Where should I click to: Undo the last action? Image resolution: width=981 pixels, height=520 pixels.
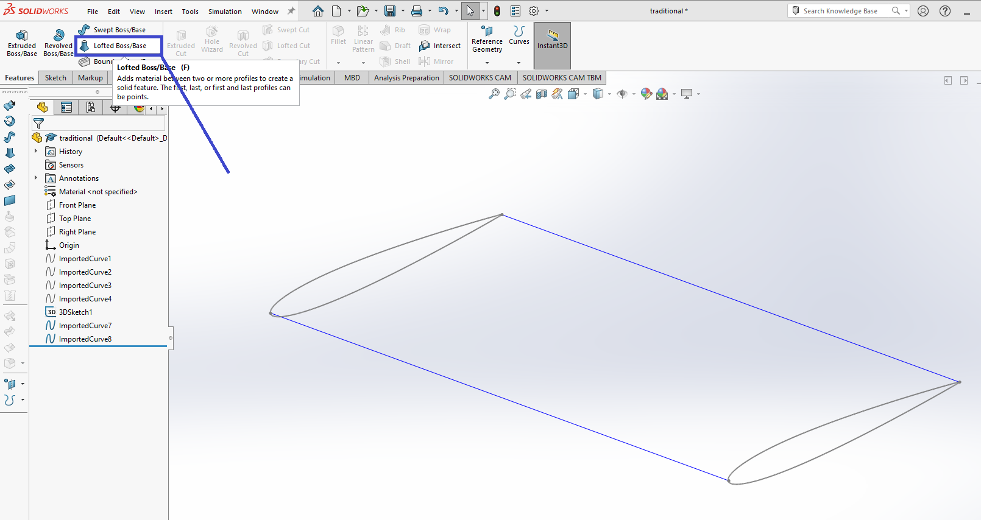[x=444, y=11]
